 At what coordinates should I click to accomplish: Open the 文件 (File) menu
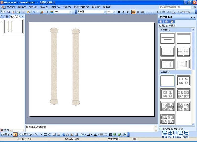11,7
